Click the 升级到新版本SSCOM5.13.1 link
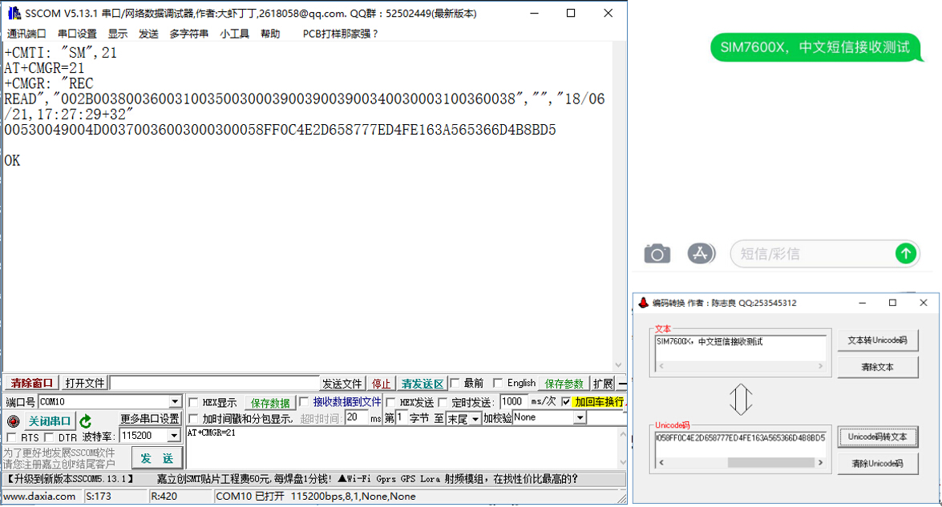This screenshot has width=942, height=507. pos(70,479)
